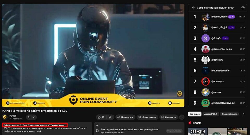Click the "Поделиться" share button

point(125,117)
